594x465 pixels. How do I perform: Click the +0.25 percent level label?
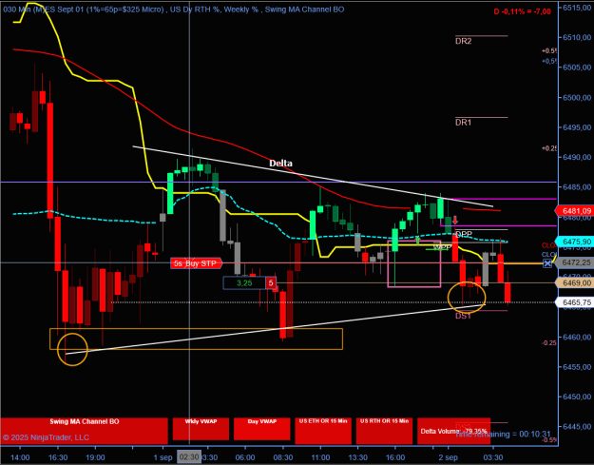point(549,148)
